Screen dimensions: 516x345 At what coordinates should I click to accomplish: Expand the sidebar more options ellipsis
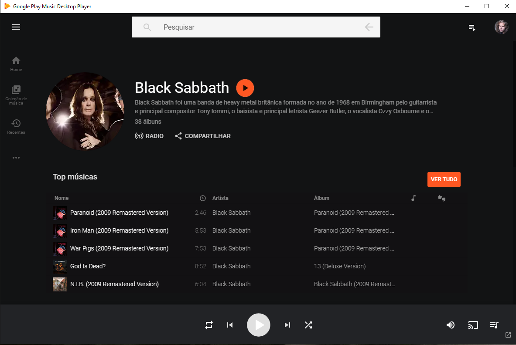pos(16,157)
